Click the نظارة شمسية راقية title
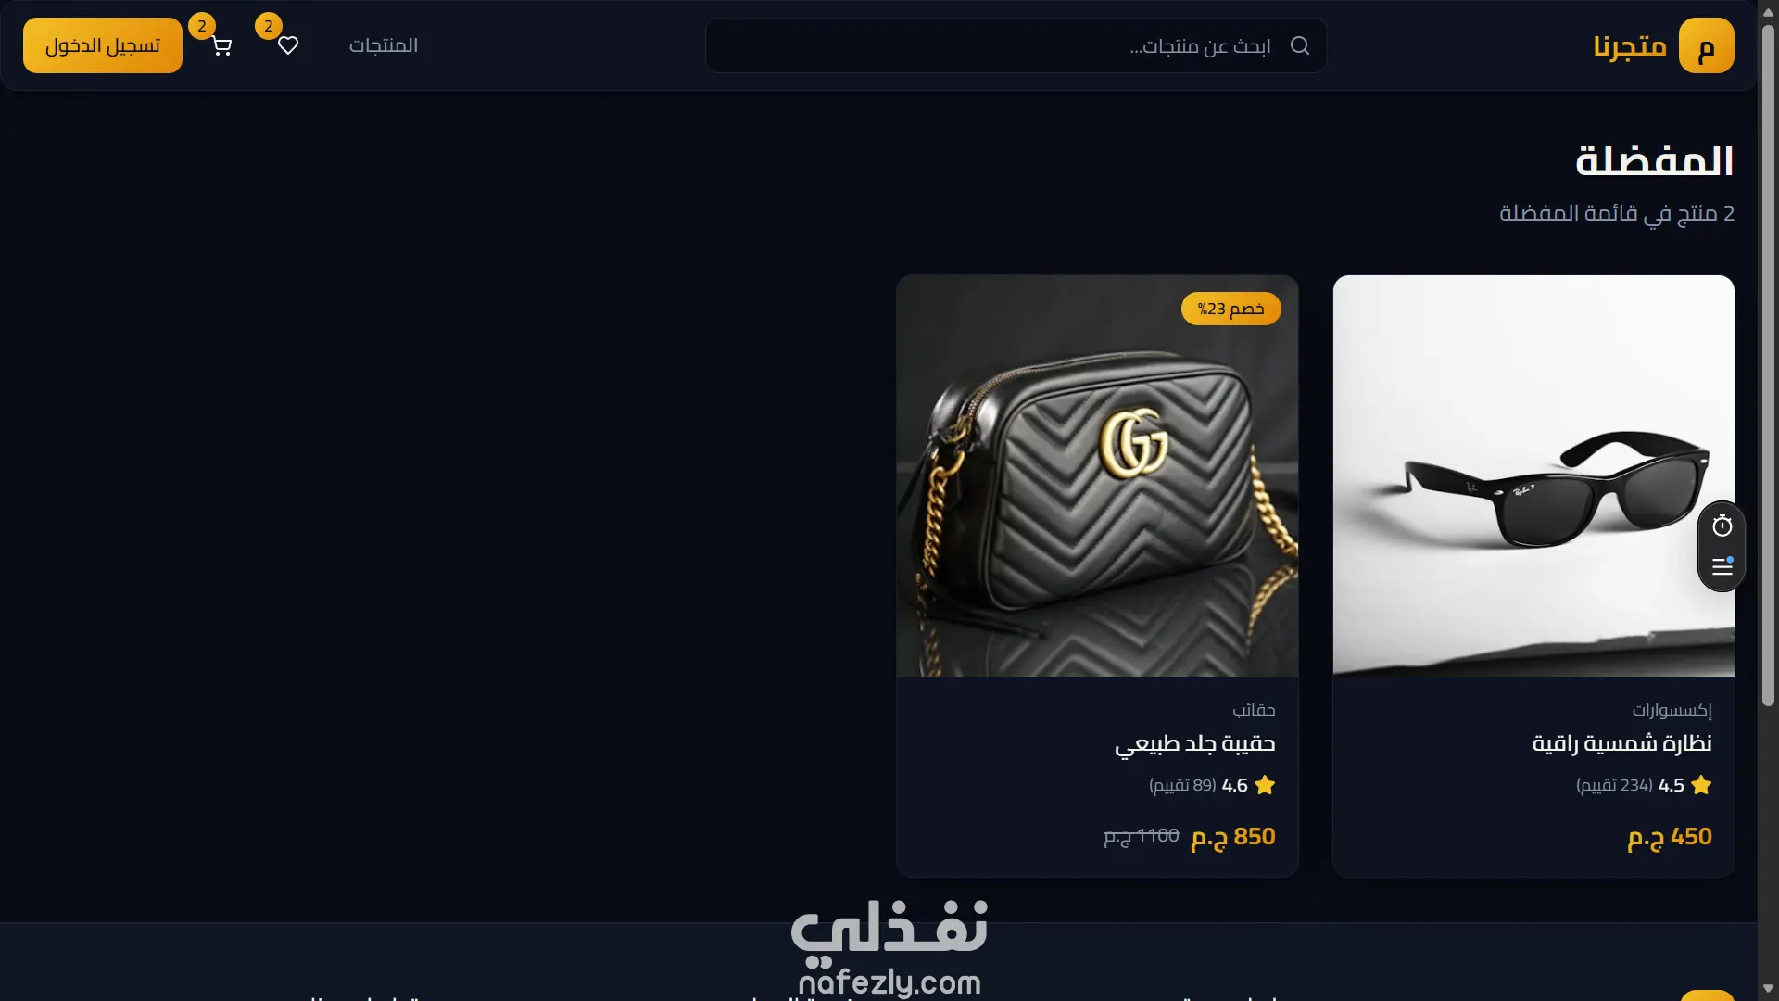Image resolution: width=1779 pixels, height=1001 pixels. coord(1621,743)
